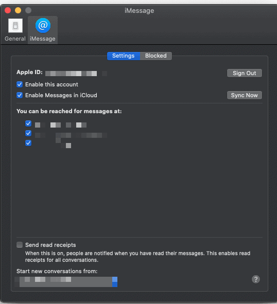This screenshot has width=277, height=304.
Task: Click 'You can be reached for messages at:' heading
Action: click(x=69, y=111)
